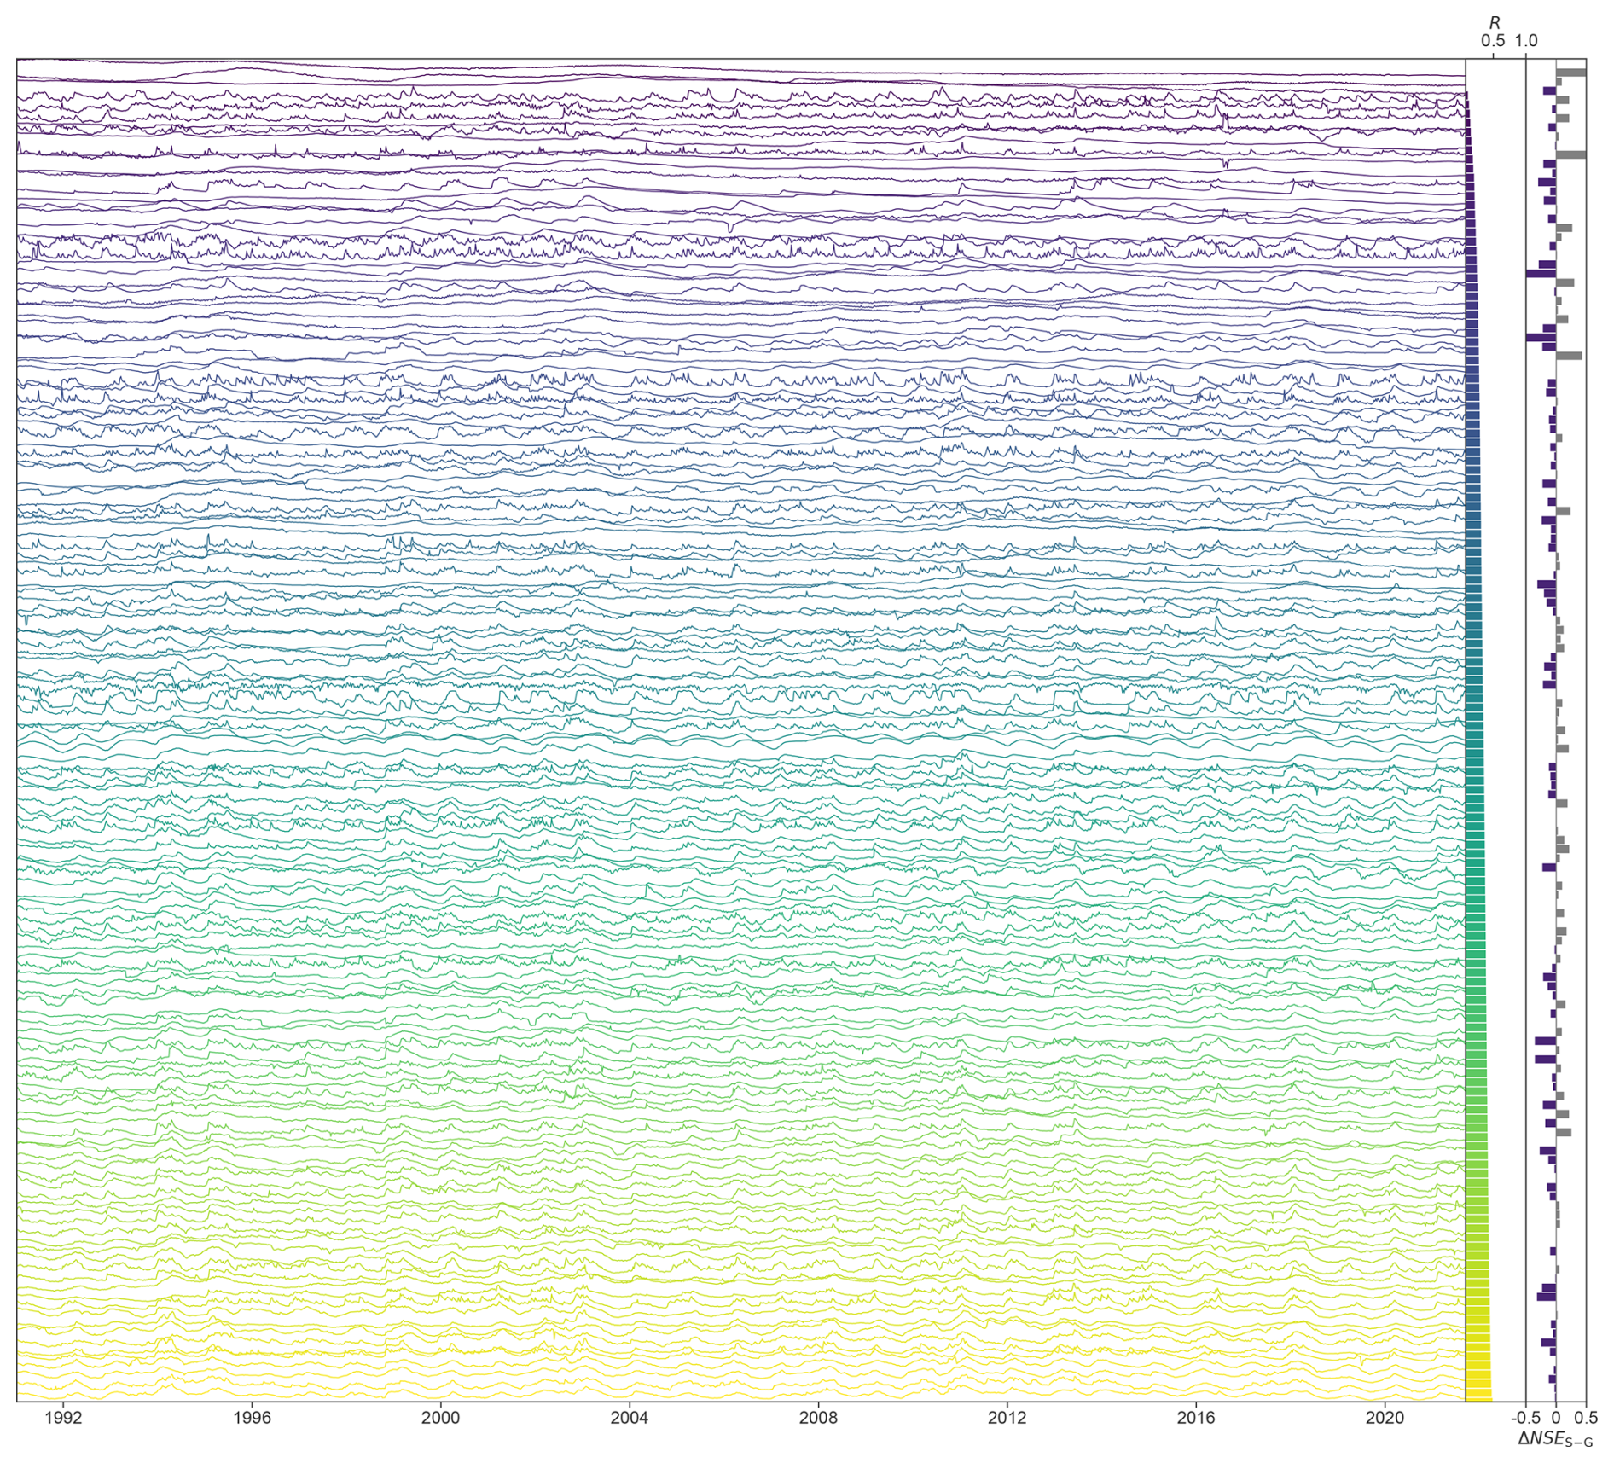Click the 2008 year tick label
Viewport: 1614px width, 1463px height.
click(x=818, y=1418)
